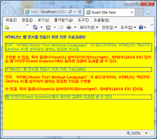This screenshot has width=157, height=139.
Task: Click the blue heading 'HTML5는 웹 문서를 만들기 위한 기본 프로그래밍'
Action: 45,37
